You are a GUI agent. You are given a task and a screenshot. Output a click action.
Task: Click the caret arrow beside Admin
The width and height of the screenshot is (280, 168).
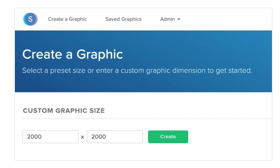(178, 19)
